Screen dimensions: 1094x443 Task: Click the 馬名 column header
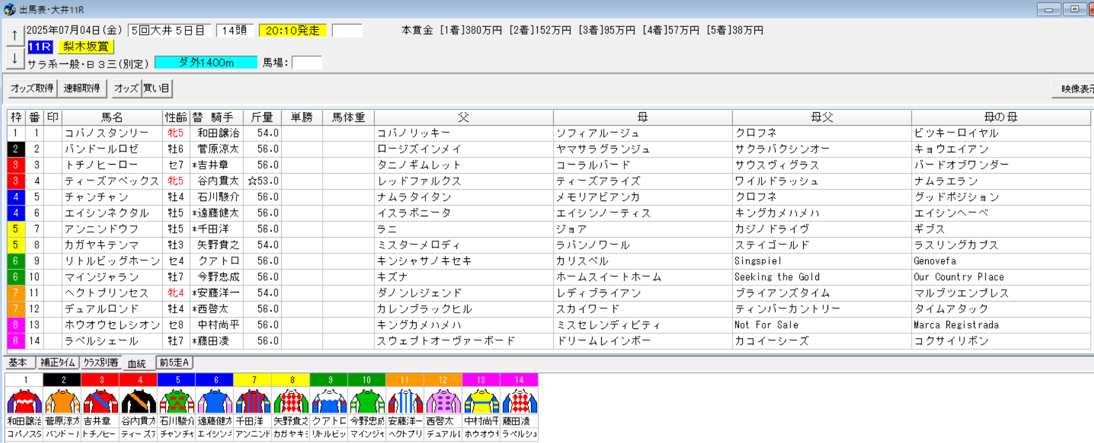(x=112, y=117)
